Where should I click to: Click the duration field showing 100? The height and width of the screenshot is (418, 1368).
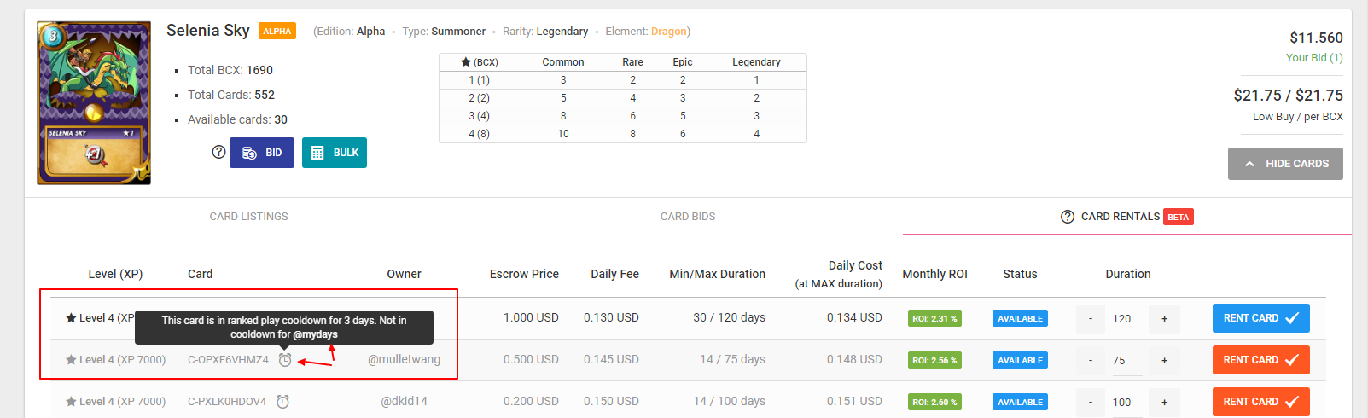pos(1126,403)
